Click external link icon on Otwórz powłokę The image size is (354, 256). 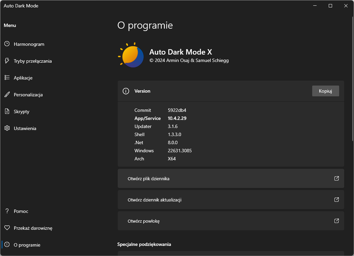336,221
